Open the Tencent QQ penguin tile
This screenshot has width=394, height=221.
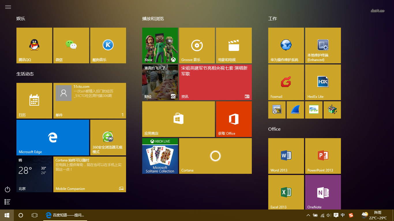pyautogui.click(x=34, y=45)
